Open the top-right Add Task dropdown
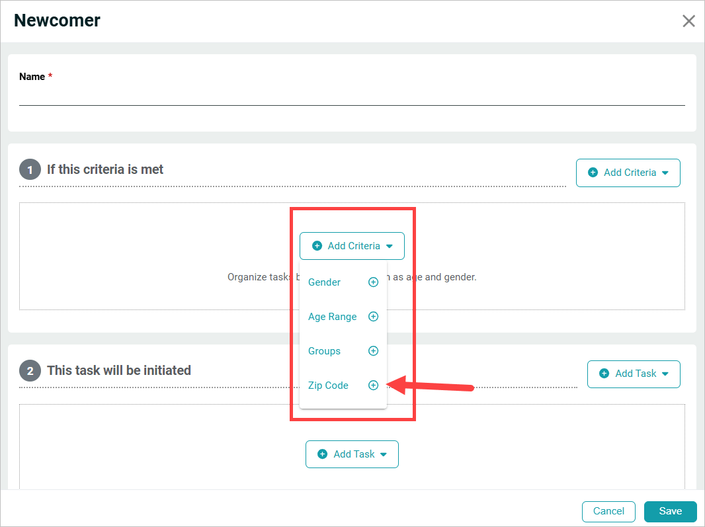 634,374
